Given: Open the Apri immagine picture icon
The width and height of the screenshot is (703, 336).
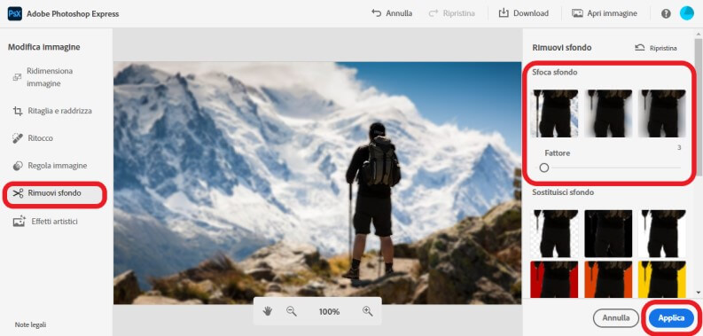Looking at the screenshot, I should point(577,13).
